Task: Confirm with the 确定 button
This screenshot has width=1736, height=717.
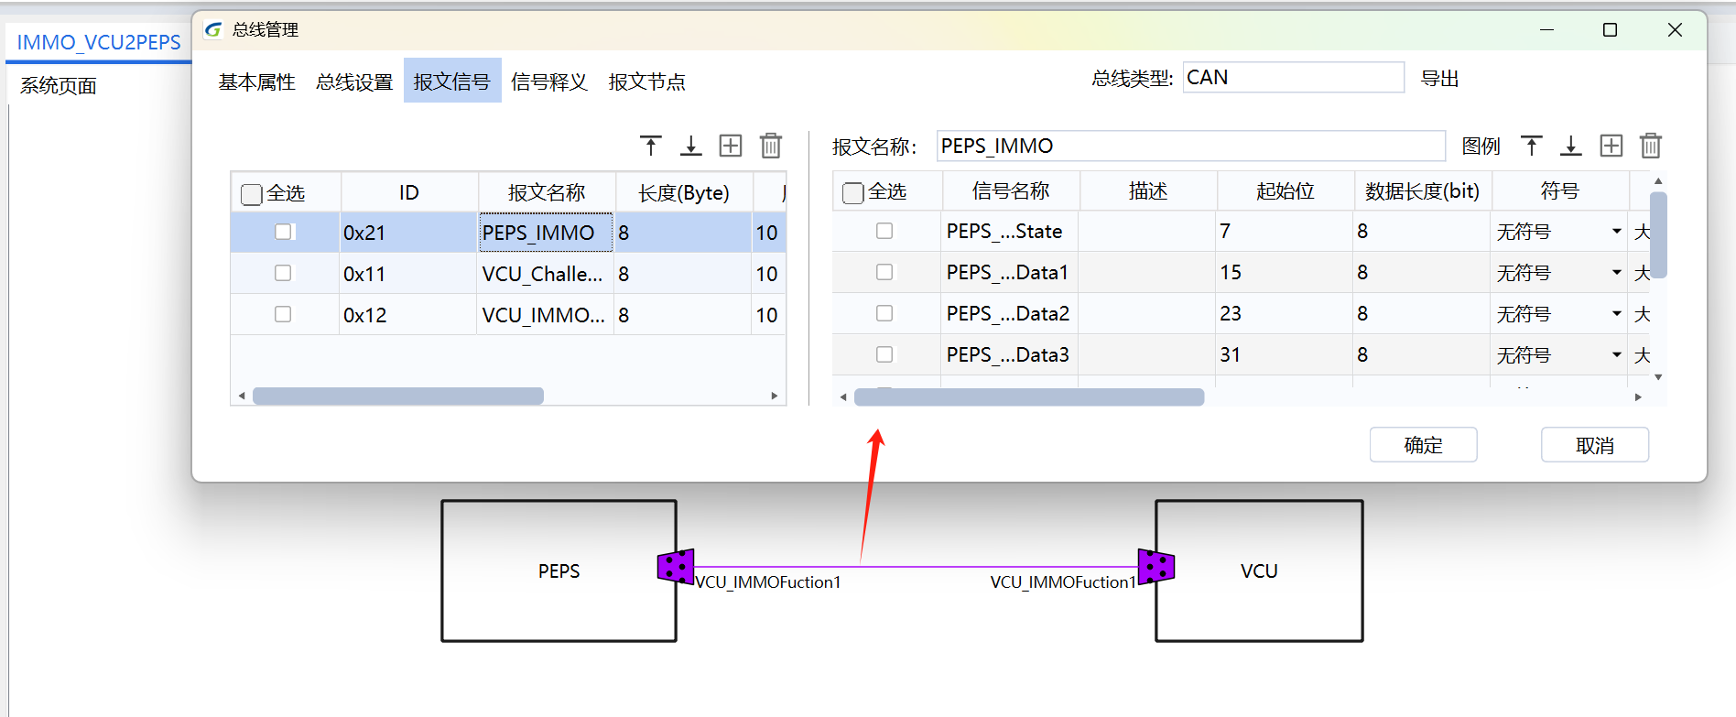Action: (1423, 445)
